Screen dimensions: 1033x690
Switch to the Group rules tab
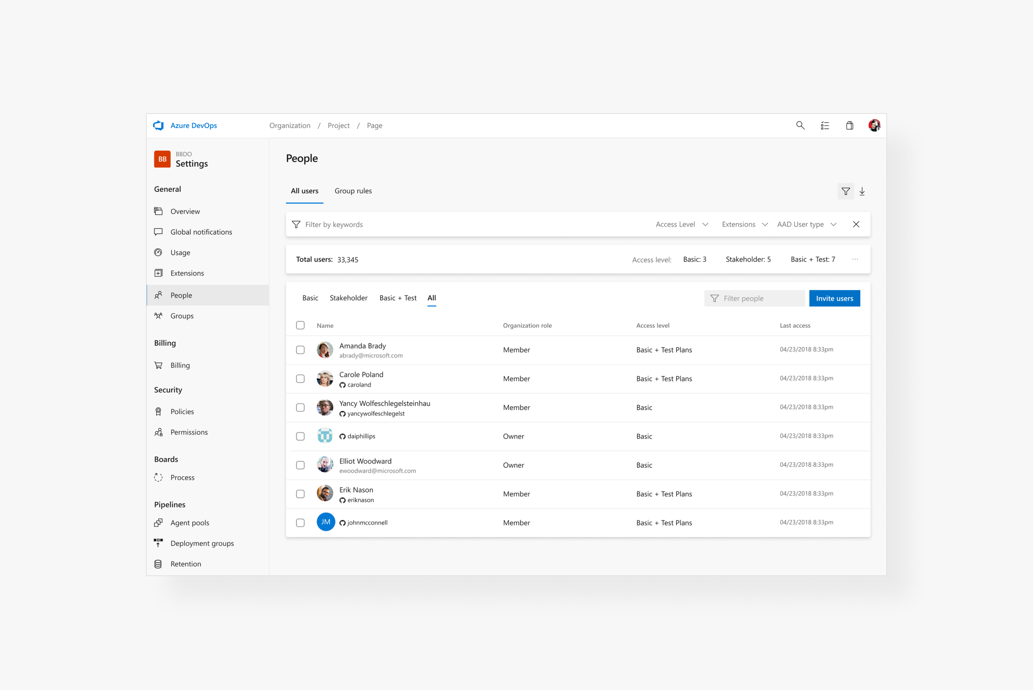point(353,191)
